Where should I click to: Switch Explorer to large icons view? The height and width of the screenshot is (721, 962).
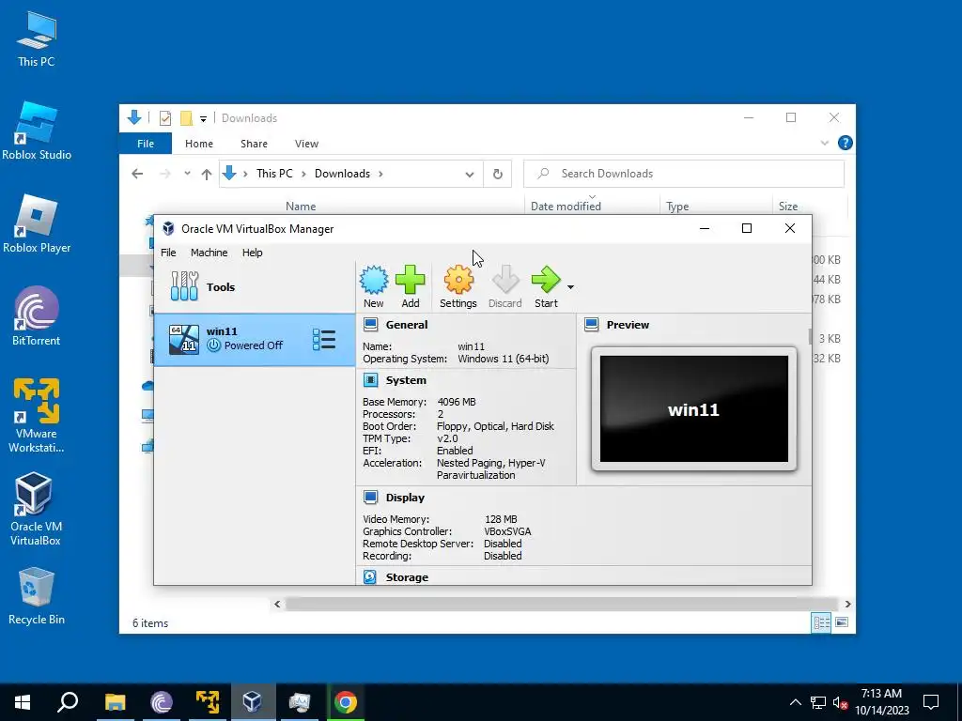point(842,623)
